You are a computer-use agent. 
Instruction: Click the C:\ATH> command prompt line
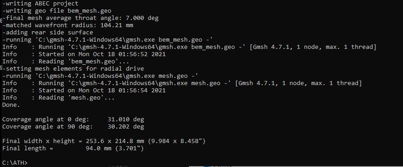pos(15,163)
